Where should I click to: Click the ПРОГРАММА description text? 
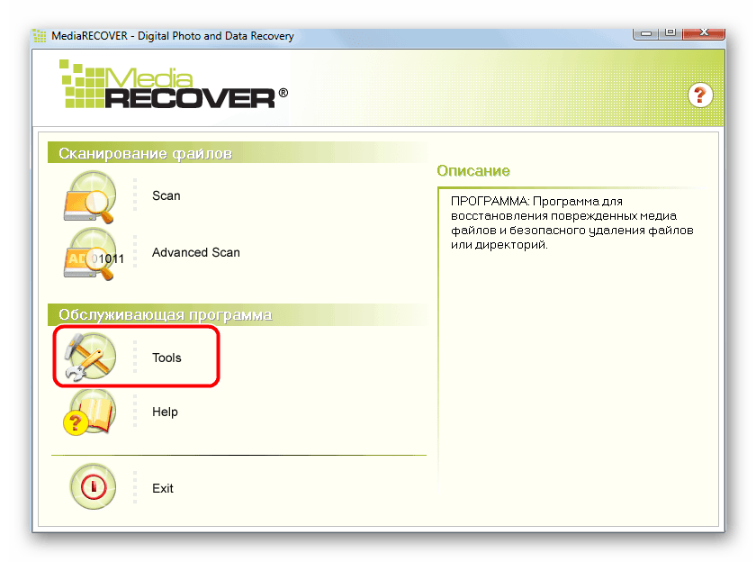tap(571, 222)
